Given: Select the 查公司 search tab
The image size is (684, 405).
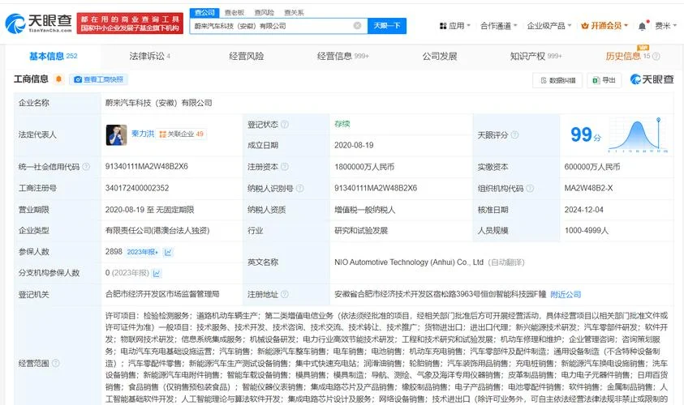Looking at the screenshot, I should pos(204,13).
